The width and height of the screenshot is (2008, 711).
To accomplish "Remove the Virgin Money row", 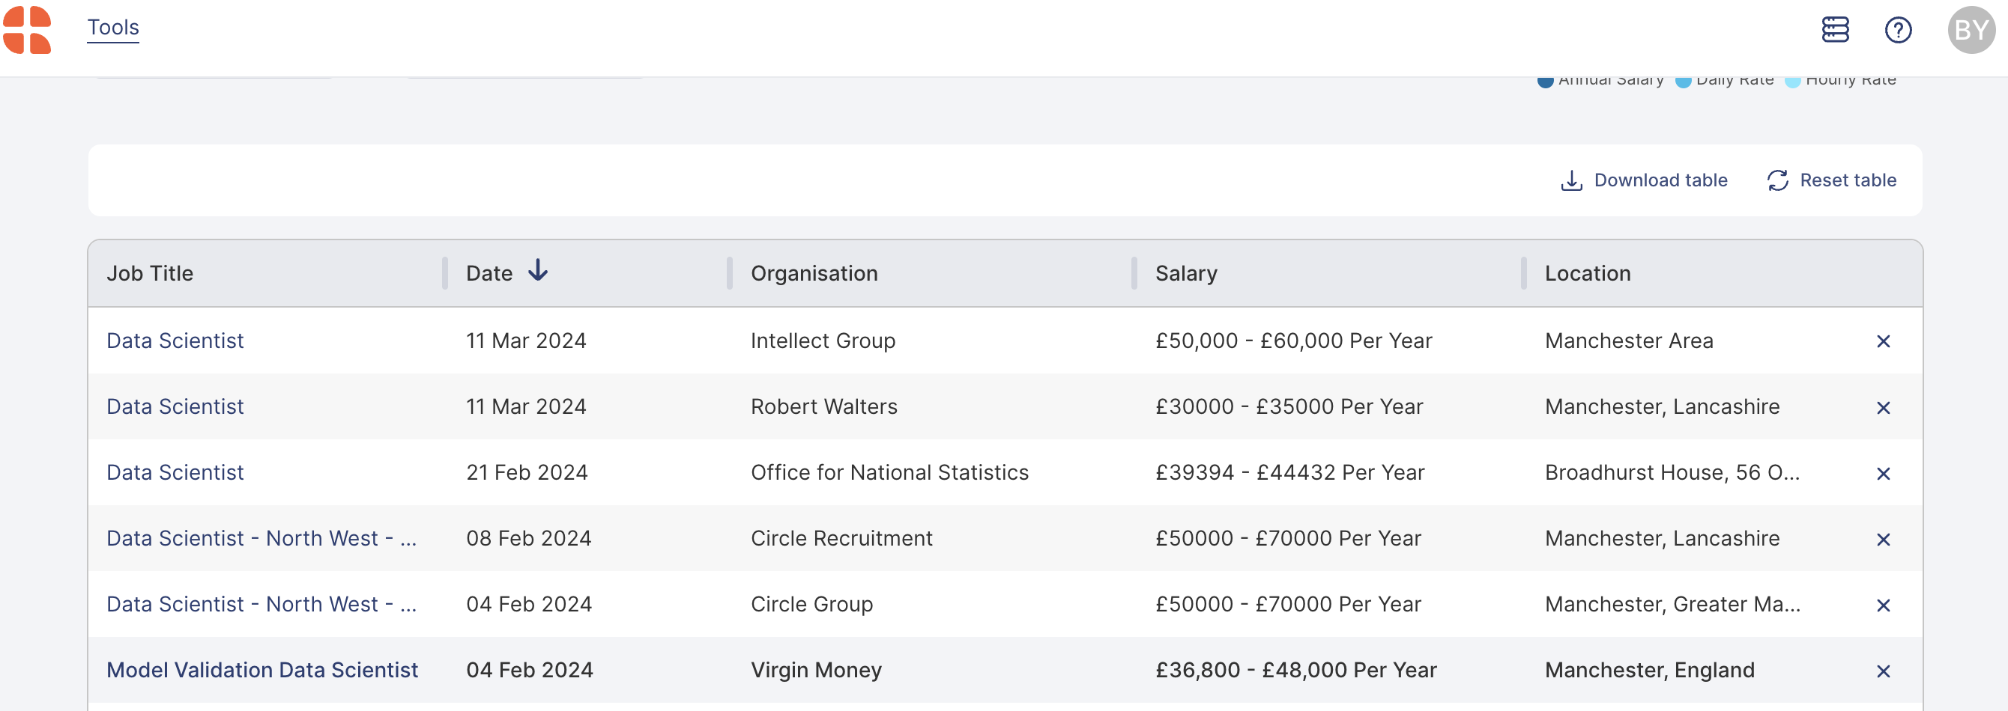I will (1884, 671).
